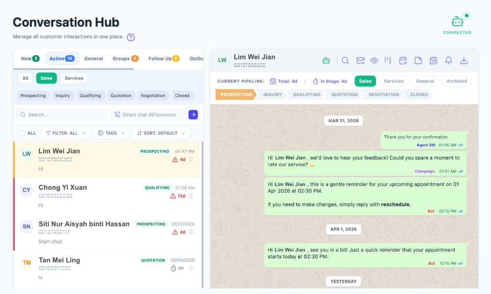The image size is (491, 294).
Task: Focus the Search conversations field
Action: tap(62, 115)
